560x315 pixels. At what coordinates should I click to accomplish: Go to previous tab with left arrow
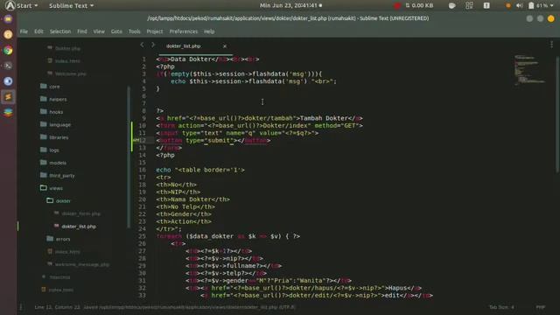pos(142,45)
